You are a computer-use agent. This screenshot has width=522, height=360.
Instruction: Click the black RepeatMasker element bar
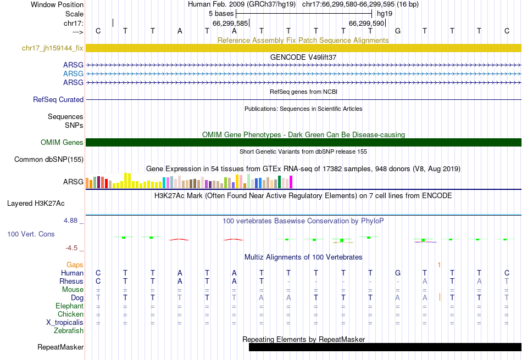pyautogui.click(x=385, y=347)
